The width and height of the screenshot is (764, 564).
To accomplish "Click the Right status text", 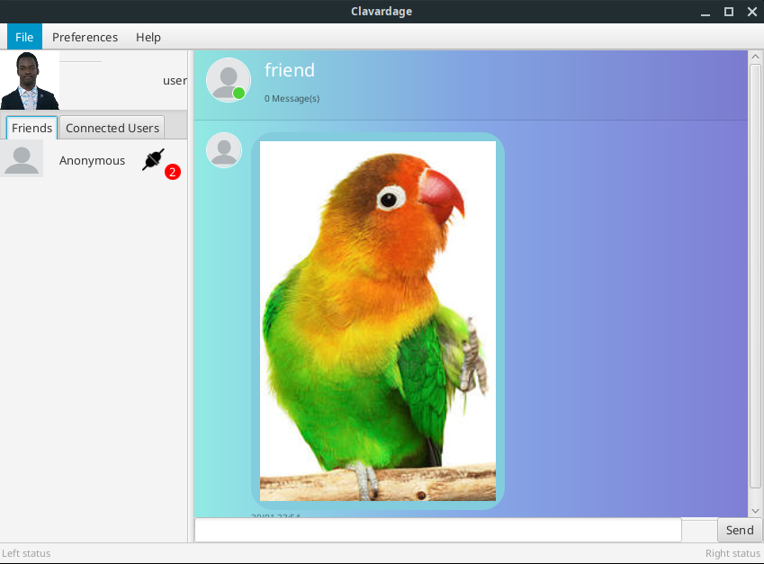I will [733, 553].
